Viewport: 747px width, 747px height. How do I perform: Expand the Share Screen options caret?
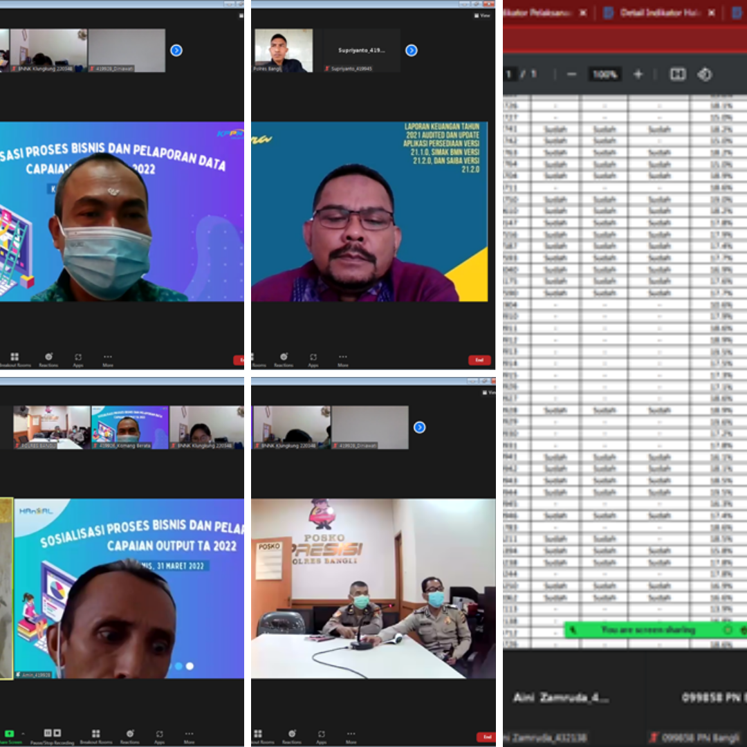[x=23, y=733]
